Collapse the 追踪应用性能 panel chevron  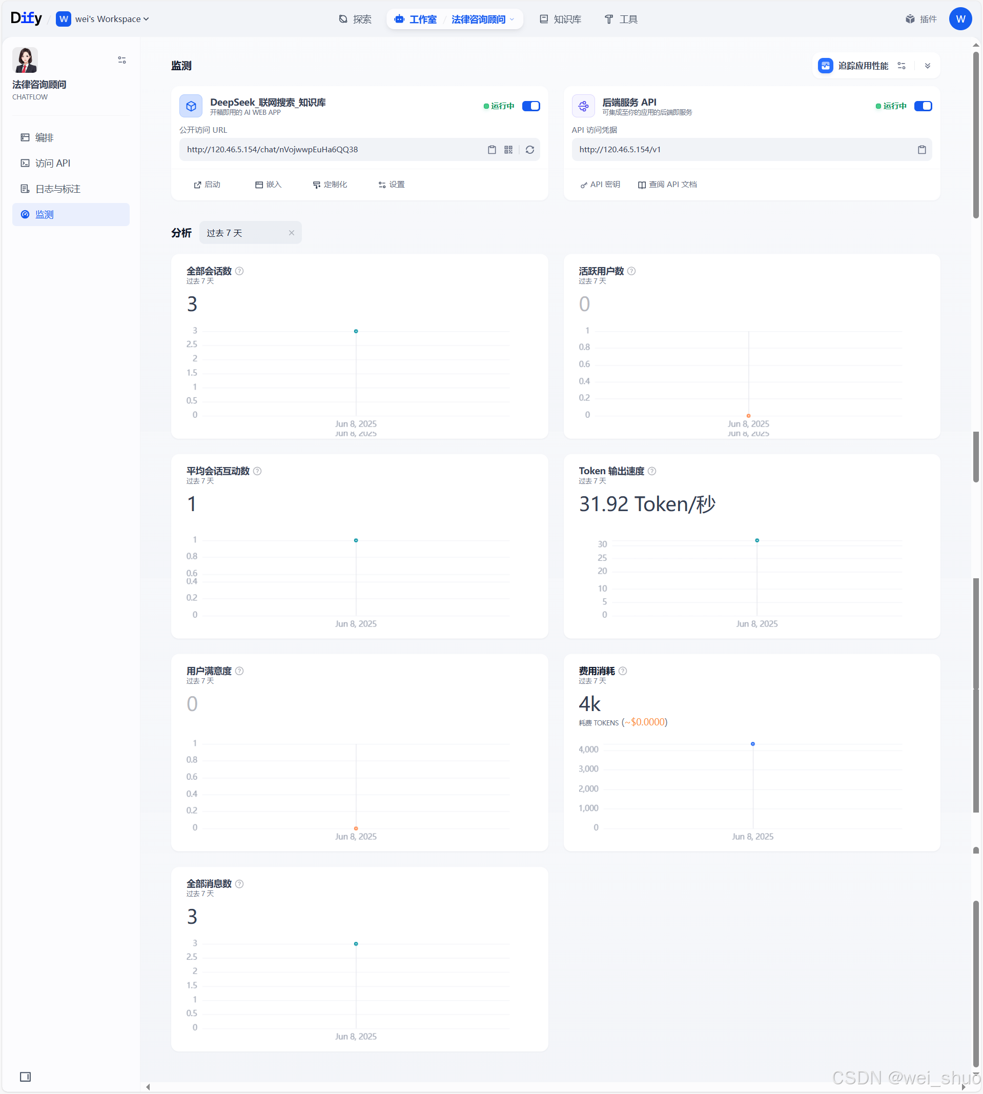click(x=927, y=66)
